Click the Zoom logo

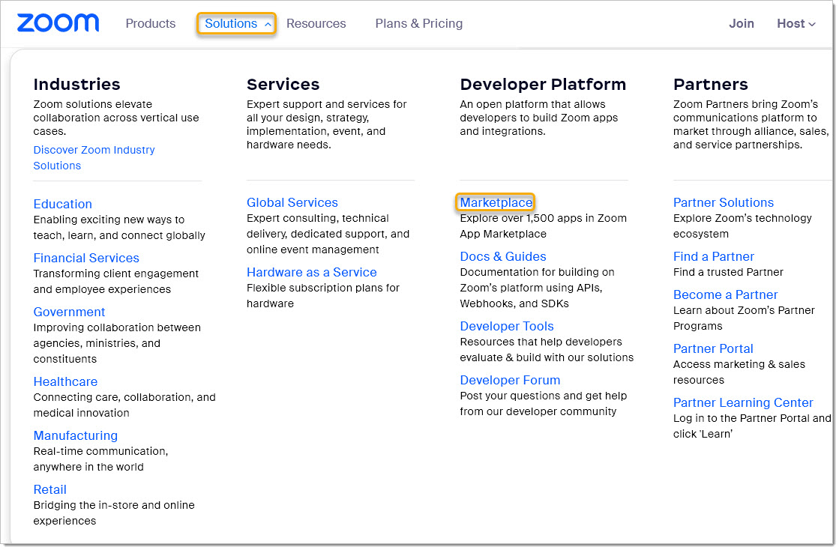pos(58,23)
